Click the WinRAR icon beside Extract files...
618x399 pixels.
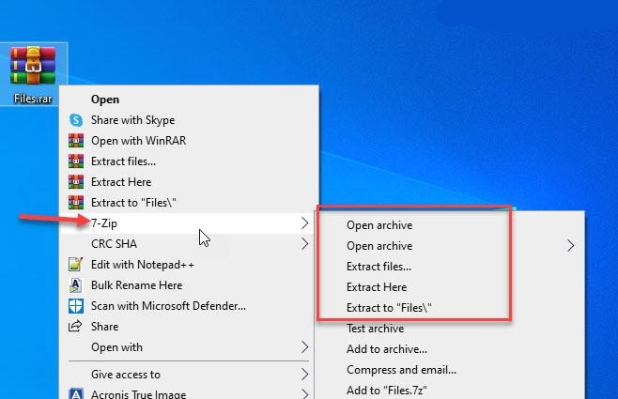pos(76,161)
